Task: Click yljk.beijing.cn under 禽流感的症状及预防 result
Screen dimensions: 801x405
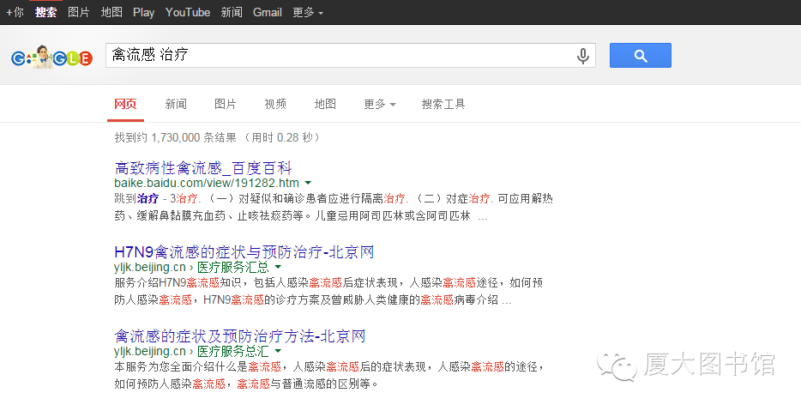Action: tap(150, 351)
